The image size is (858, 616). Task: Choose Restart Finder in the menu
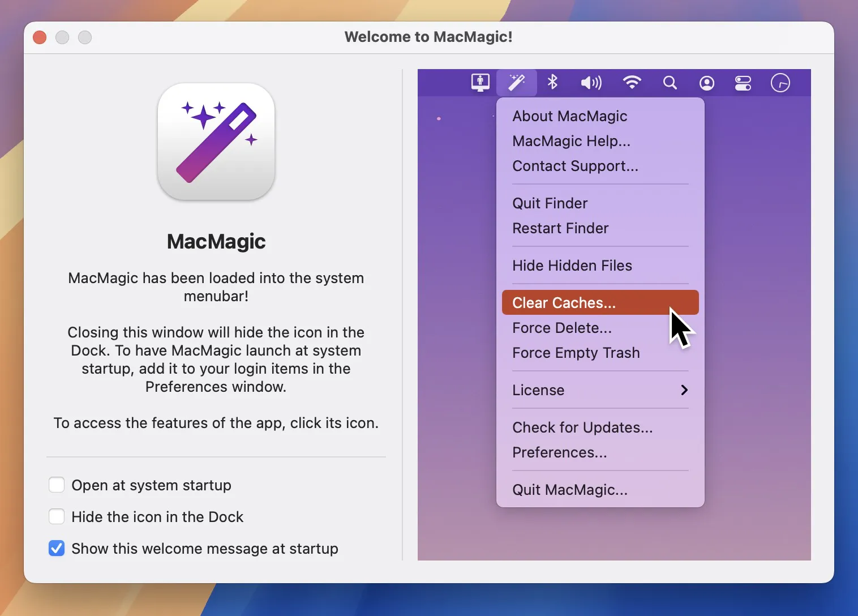pos(600,228)
